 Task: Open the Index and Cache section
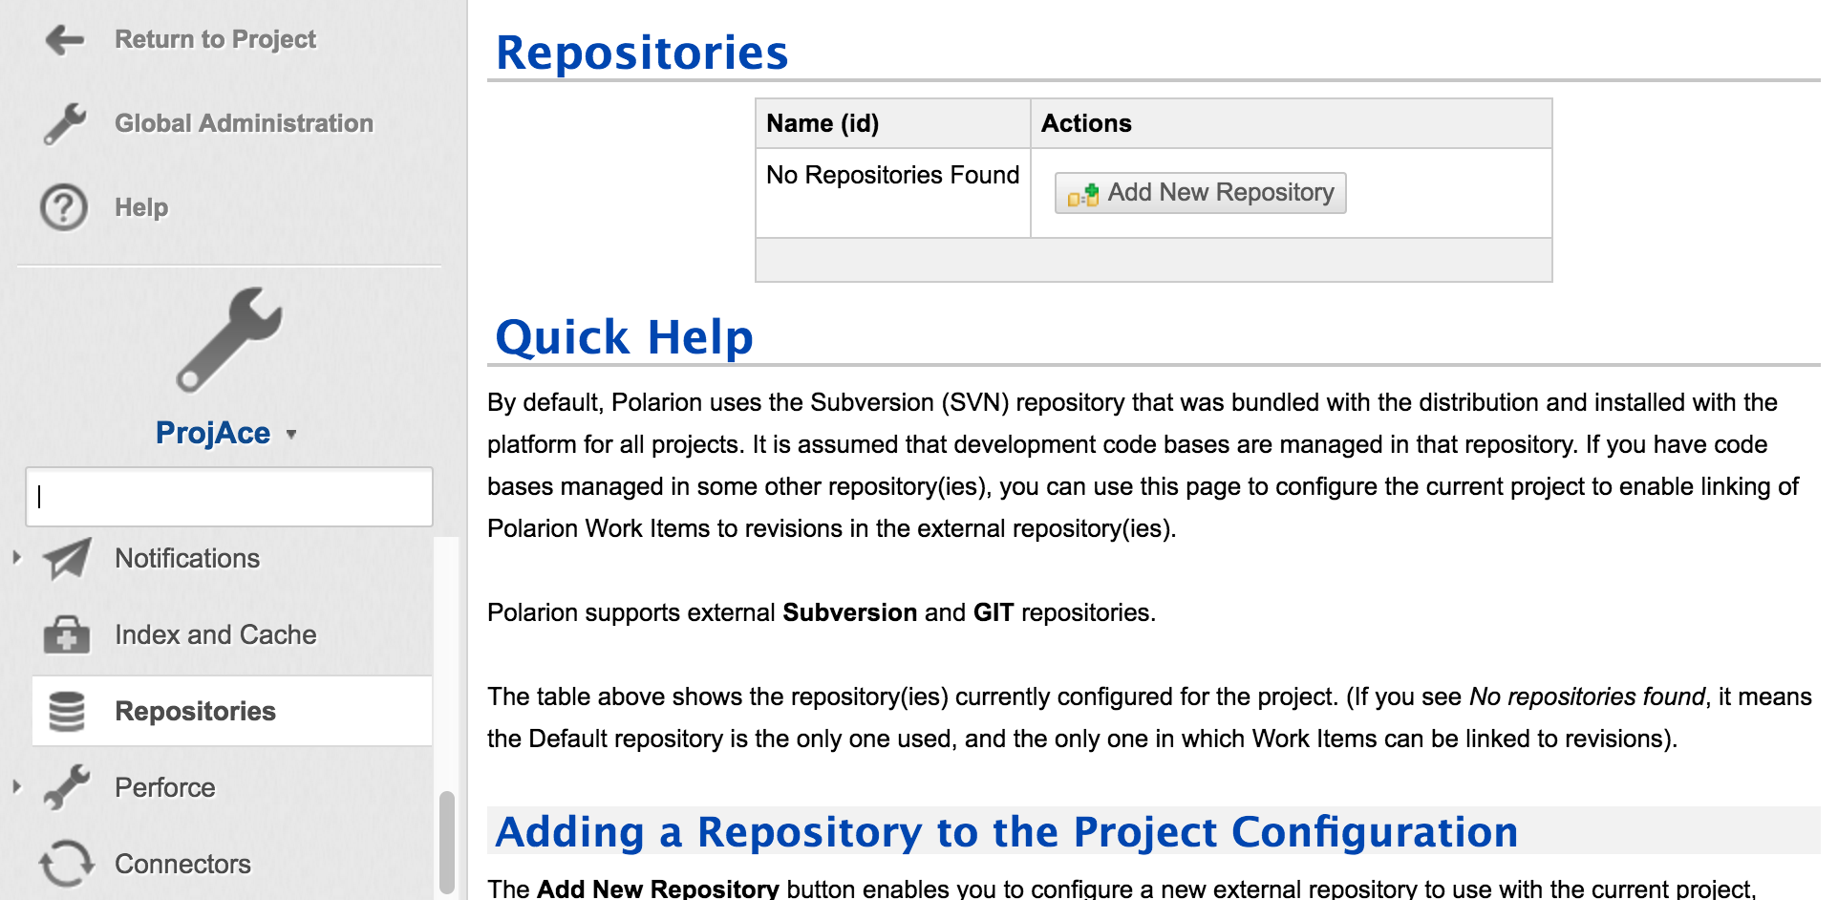pyautogui.click(x=215, y=635)
